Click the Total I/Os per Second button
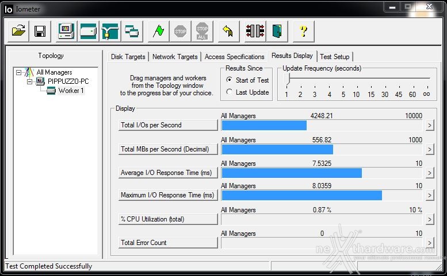This screenshot has width=447, height=276. (168, 125)
